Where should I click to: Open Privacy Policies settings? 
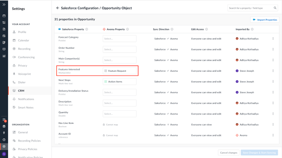click(27, 149)
